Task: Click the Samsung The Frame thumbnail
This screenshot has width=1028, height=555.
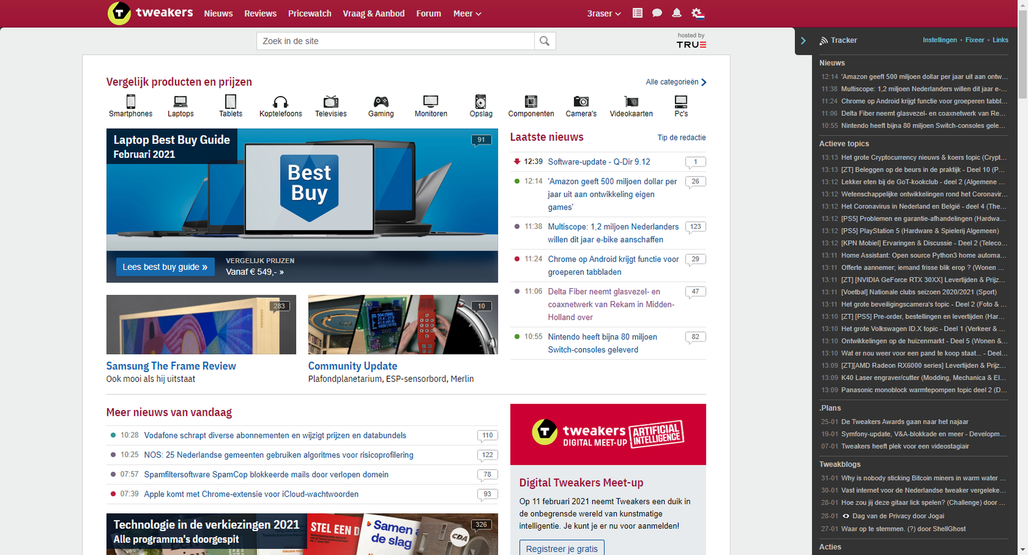Action: 201,325
